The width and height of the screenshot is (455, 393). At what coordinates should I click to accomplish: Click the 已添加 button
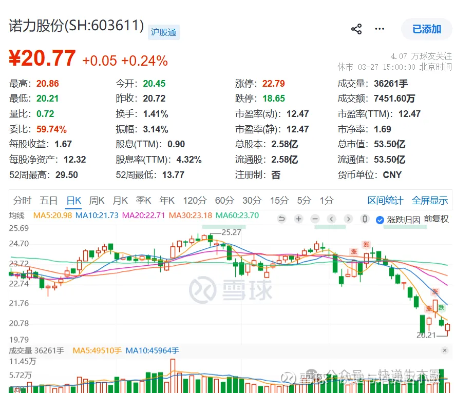click(x=427, y=29)
